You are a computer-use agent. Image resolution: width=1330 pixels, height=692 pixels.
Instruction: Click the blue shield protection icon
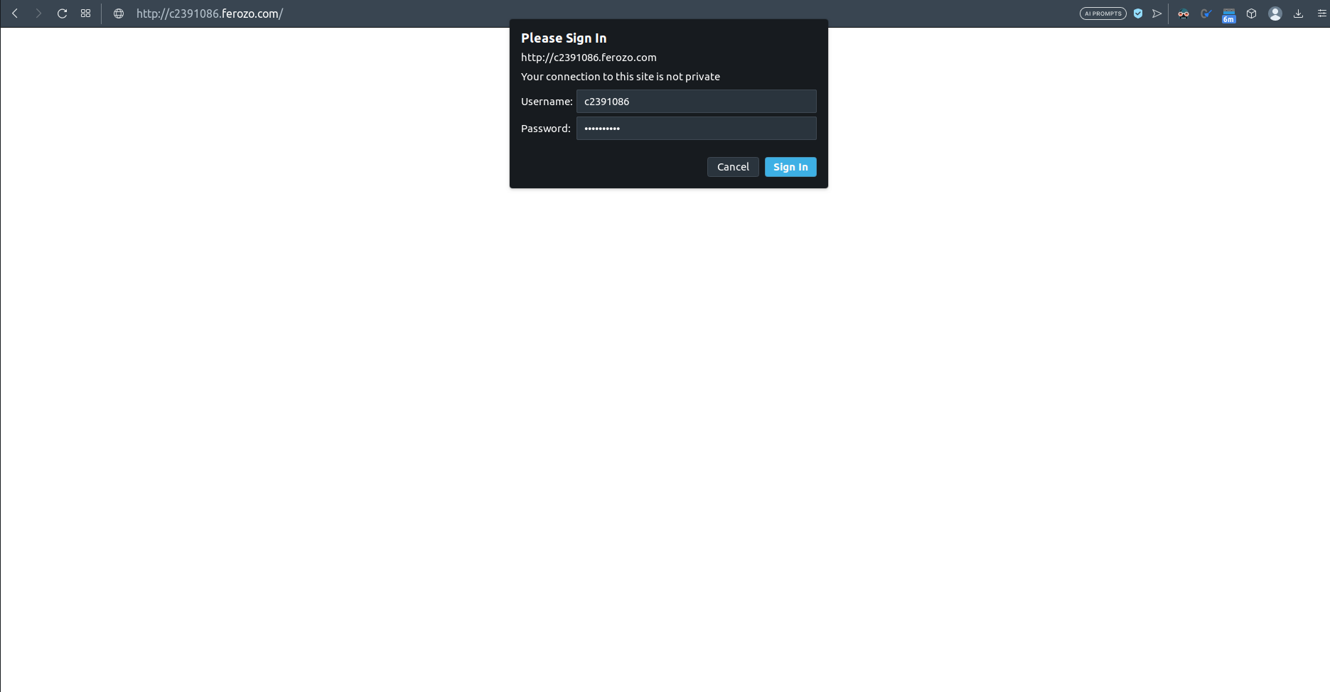(1138, 13)
